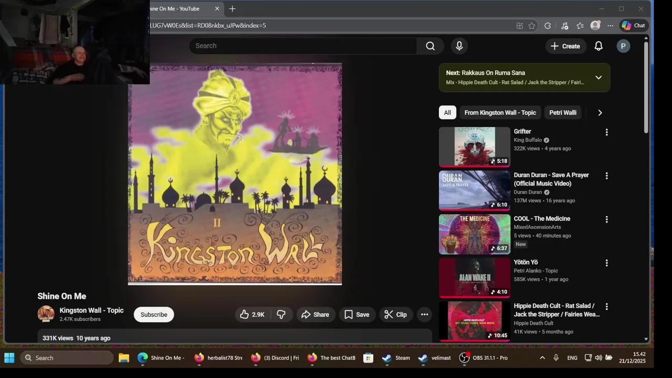Switch to Shine On Me YouTube tab
The image size is (672, 378).
tap(178, 8)
